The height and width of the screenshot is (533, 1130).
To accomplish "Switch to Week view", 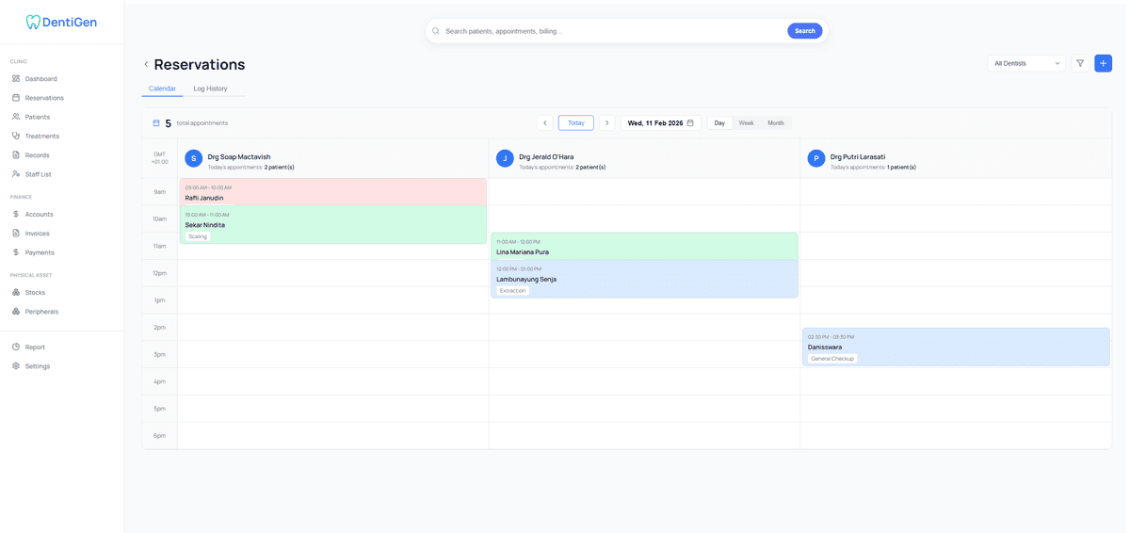I will pyautogui.click(x=746, y=122).
